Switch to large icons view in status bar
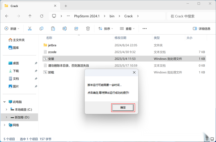Screen dimensions: 216x142 click(212, 139)
